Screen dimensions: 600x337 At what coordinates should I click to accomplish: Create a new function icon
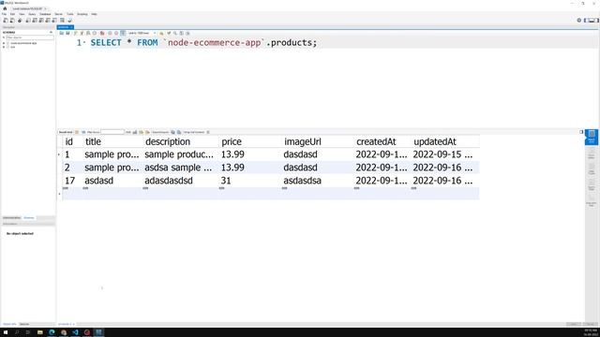click(54, 21)
